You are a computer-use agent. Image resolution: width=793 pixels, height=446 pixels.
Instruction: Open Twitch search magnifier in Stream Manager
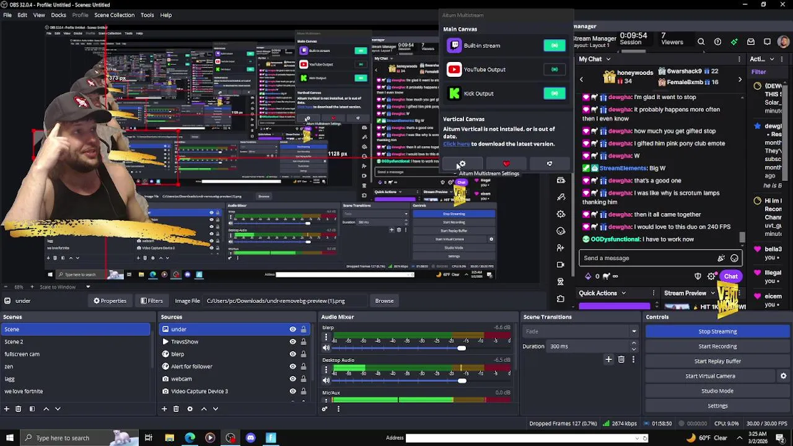pyautogui.click(x=701, y=42)
